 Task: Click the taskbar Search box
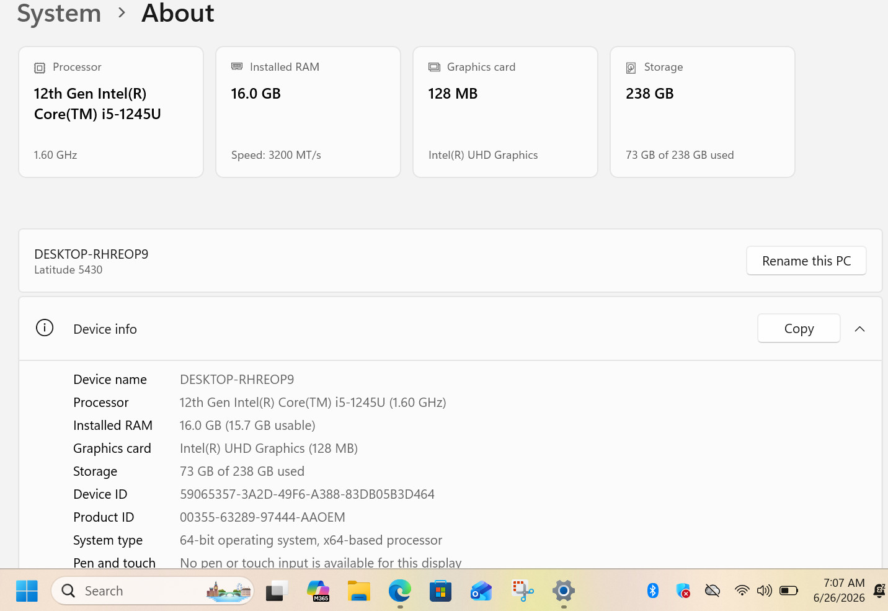tap(153, 591)
